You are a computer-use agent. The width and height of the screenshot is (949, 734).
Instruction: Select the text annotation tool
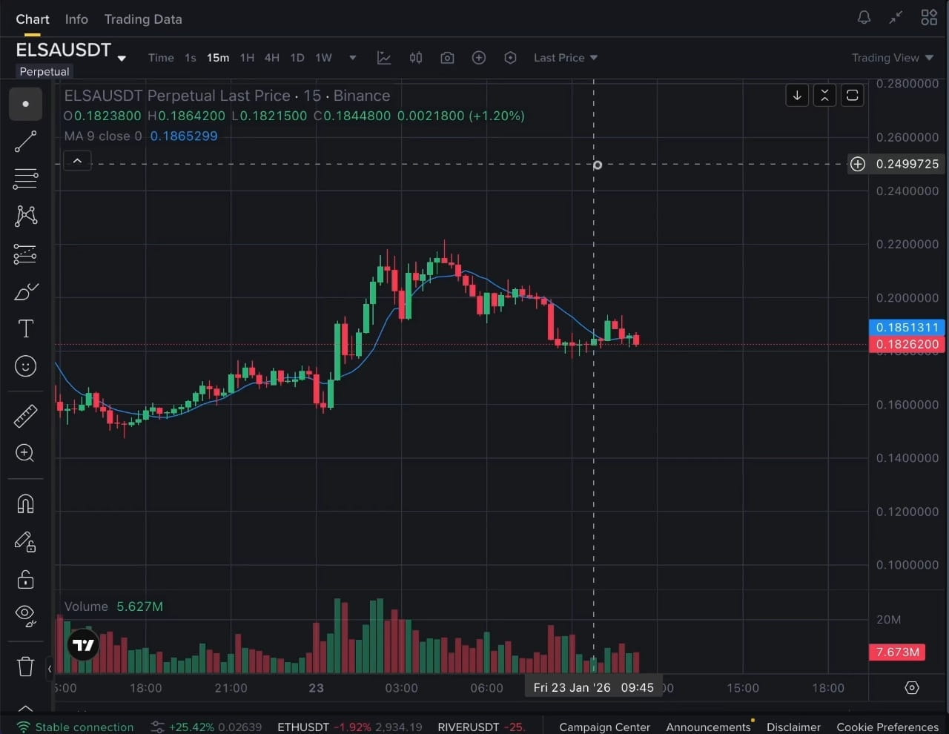25,328
